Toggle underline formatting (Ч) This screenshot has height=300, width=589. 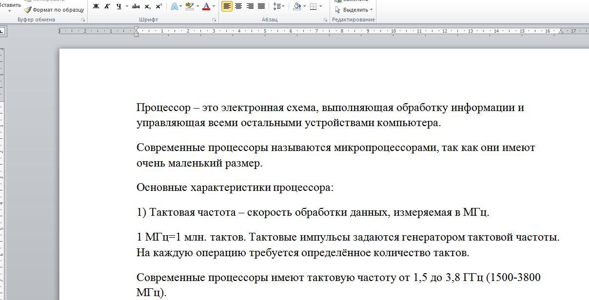(x=118, y=6)
